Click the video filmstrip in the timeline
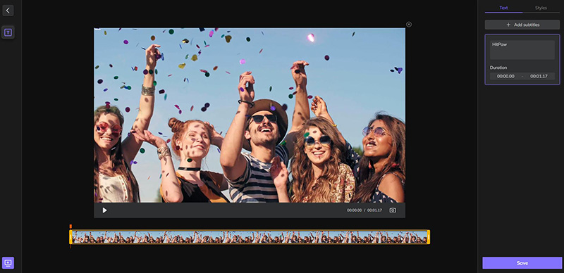Image resolution: width=564 pixels, height=273 pixels. pos(250,237)
